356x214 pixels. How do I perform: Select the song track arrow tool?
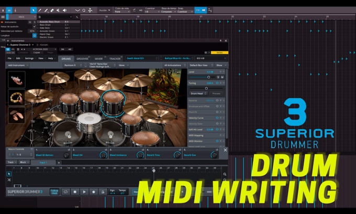click(x=9, y=174)
